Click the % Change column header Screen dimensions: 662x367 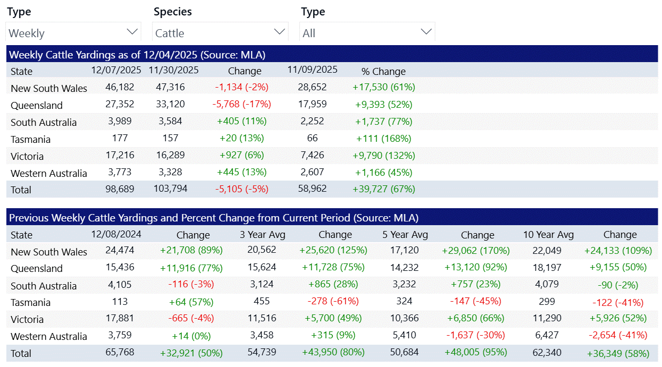[383, 71]
